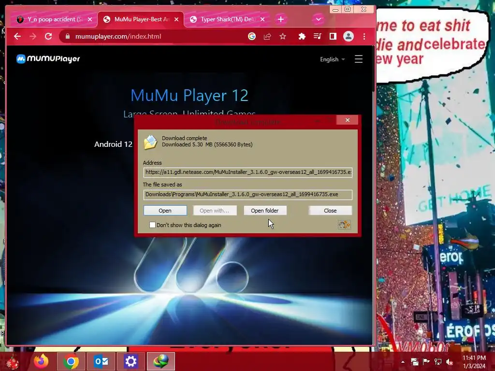Image resolution: width=495 pixels, height=371 pixels.
Task: Click the taskbar clock showing 11:41 PM
Action: point(474,362)
